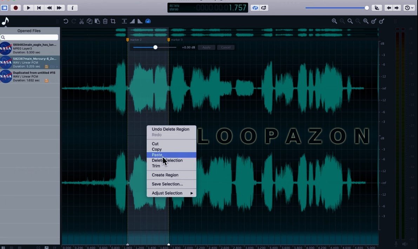Choose Paste in the context menu

pyautogui.click(x=171, y=155)
